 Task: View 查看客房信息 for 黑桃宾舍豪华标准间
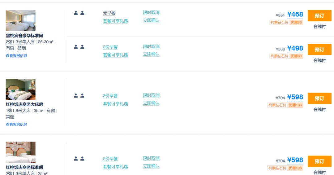[x=16, y=56]
